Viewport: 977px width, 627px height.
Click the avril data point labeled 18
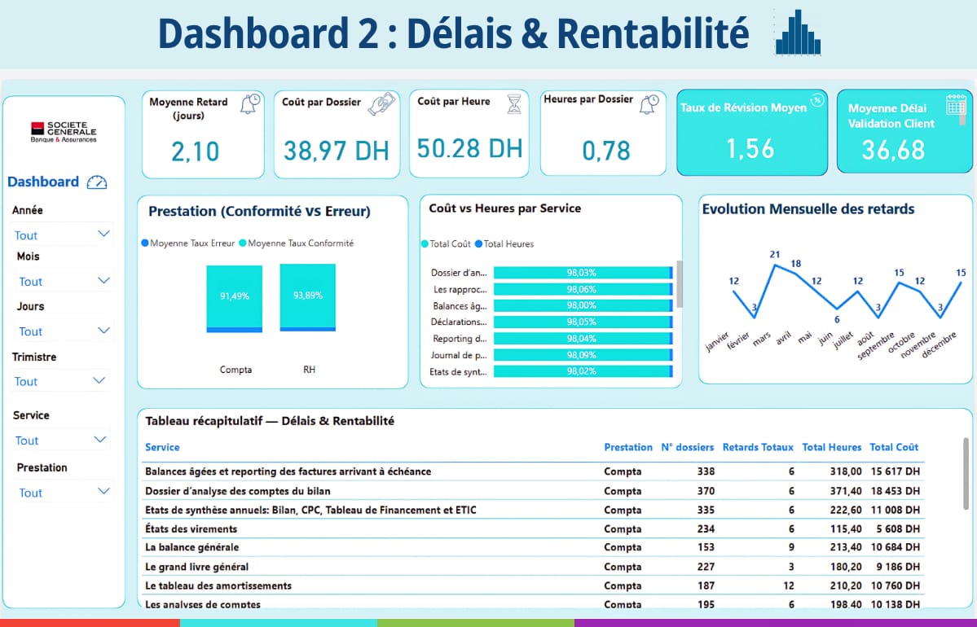[x=795, y=274]
